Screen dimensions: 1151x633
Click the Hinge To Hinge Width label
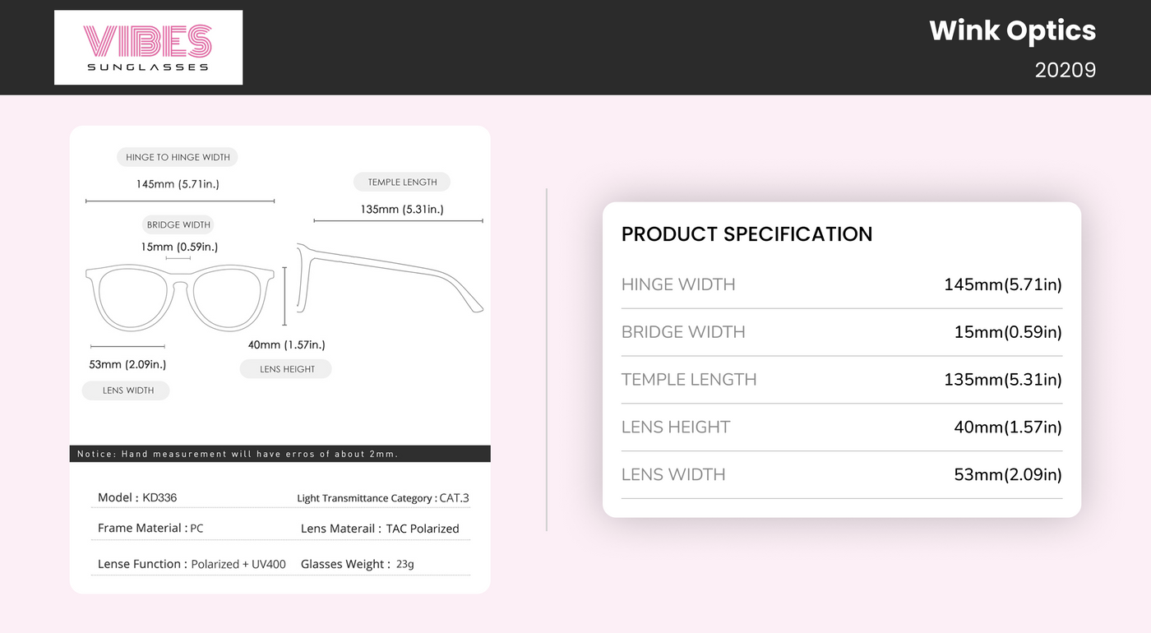178,157
